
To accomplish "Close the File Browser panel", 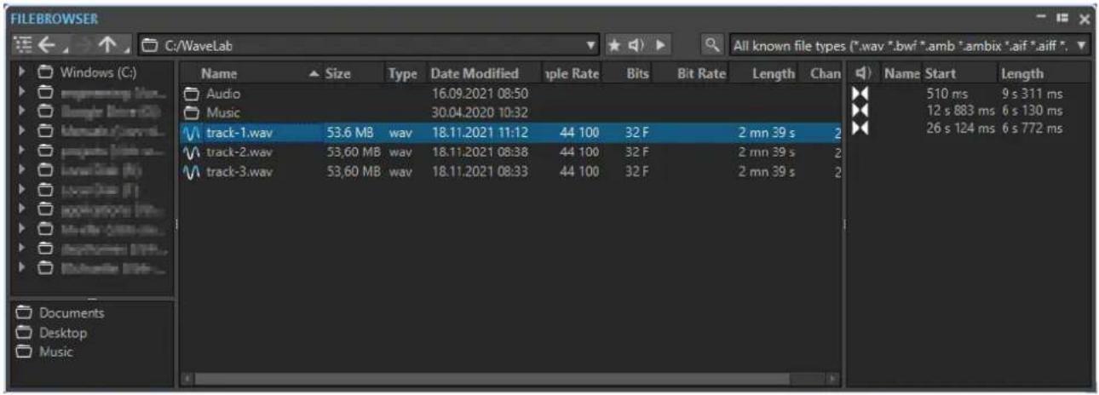I will (x=1084, y=18).
